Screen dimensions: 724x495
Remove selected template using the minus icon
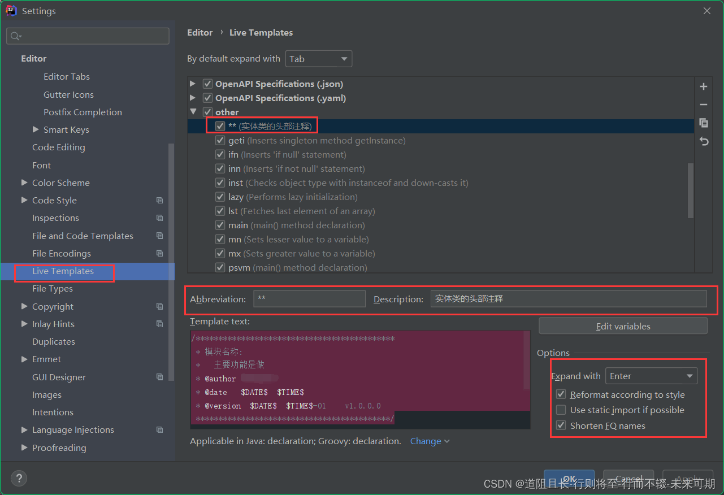[703, 105]
